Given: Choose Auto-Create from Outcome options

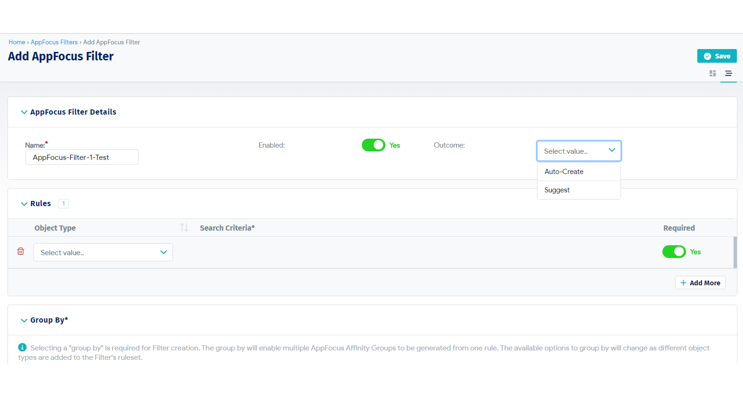Looking at the screenshot, I should pyautogui.click(x=564, y=172).
